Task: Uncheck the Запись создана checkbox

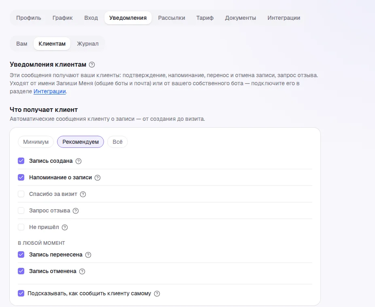Action: 21,161
